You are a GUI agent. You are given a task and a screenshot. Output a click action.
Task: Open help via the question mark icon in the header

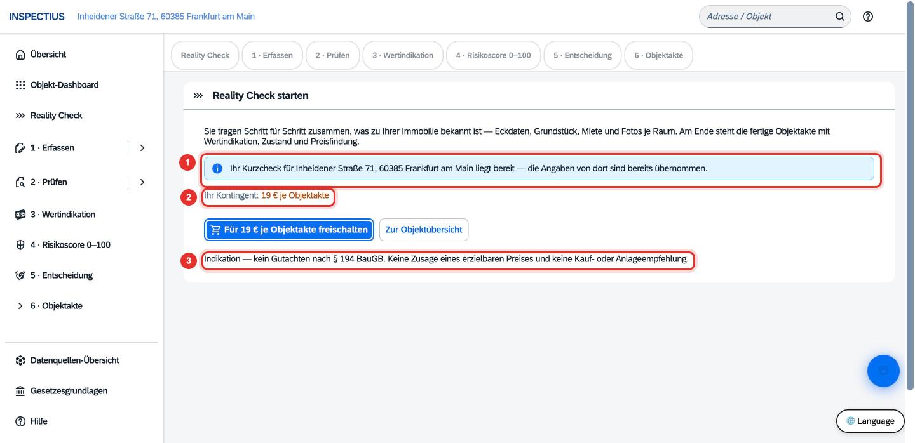(868, 17)
